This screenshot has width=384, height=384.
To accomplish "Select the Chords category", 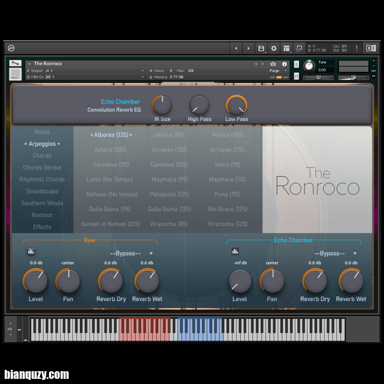I will coord(42,156).
